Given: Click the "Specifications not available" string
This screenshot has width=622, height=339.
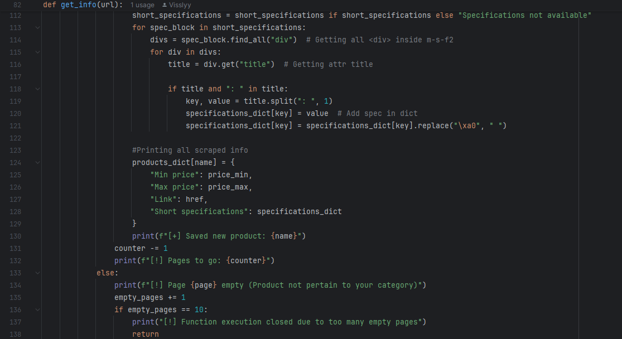Looking at the screenshot, I should (524, 16).
